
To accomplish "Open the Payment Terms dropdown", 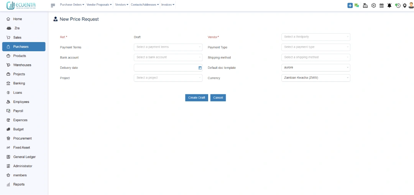I will click(x=168, y=47).
